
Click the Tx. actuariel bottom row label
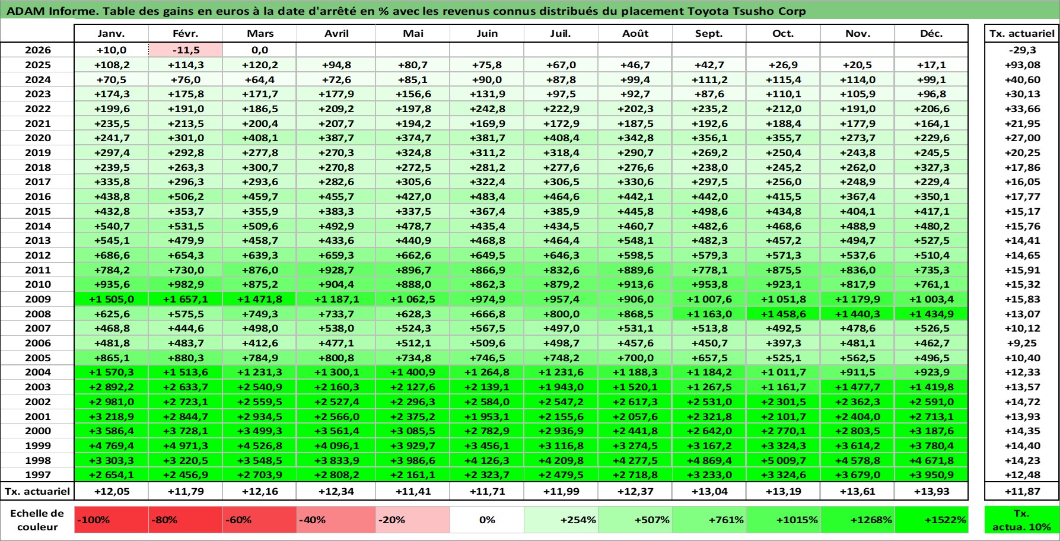point(37,491)
